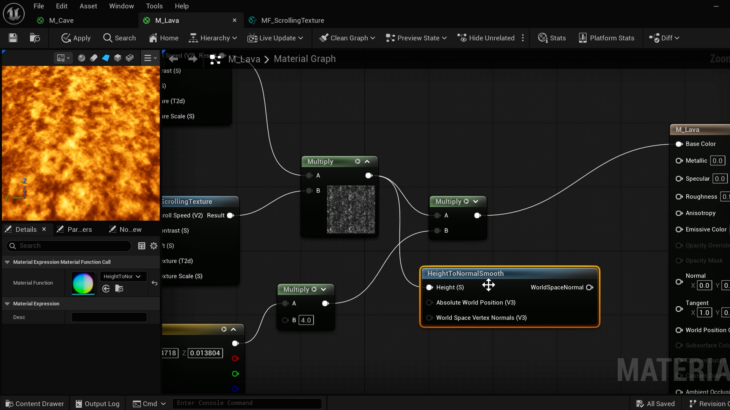
Task: Click the Home button
Action: (163, 38)
